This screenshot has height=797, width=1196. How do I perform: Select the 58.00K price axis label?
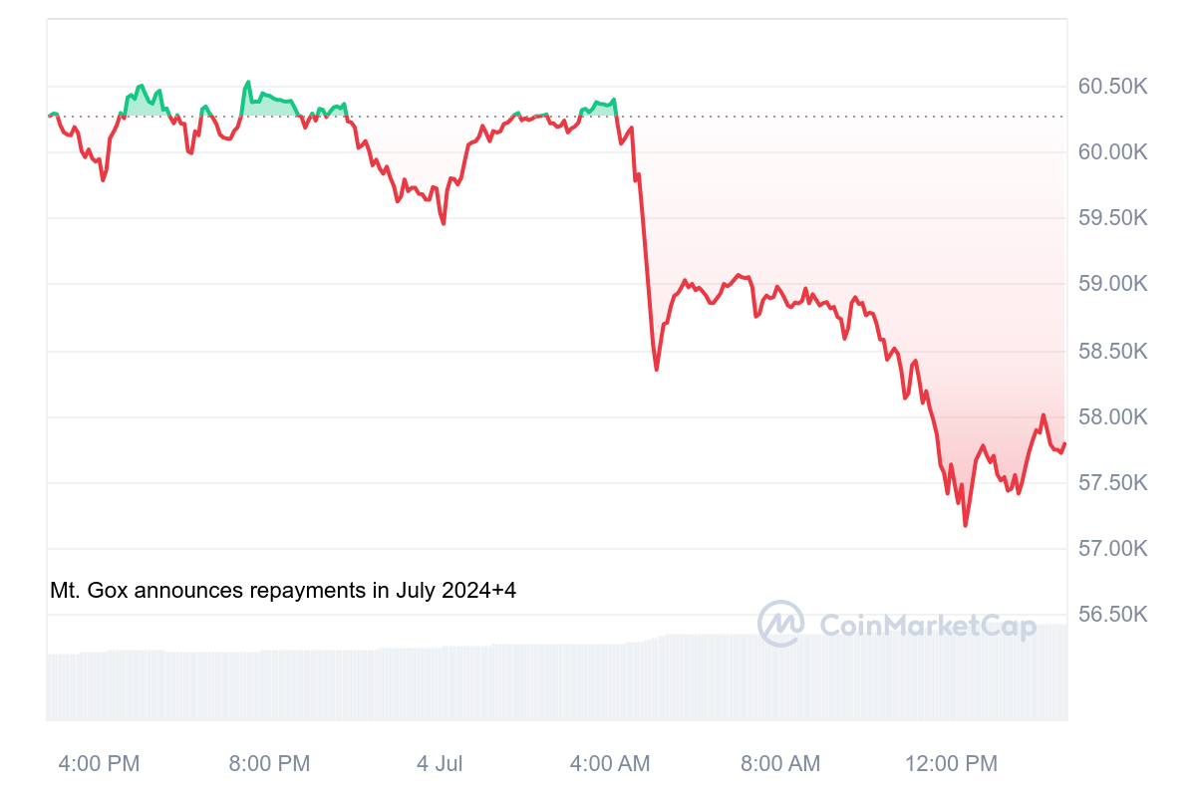[1113, 417]
